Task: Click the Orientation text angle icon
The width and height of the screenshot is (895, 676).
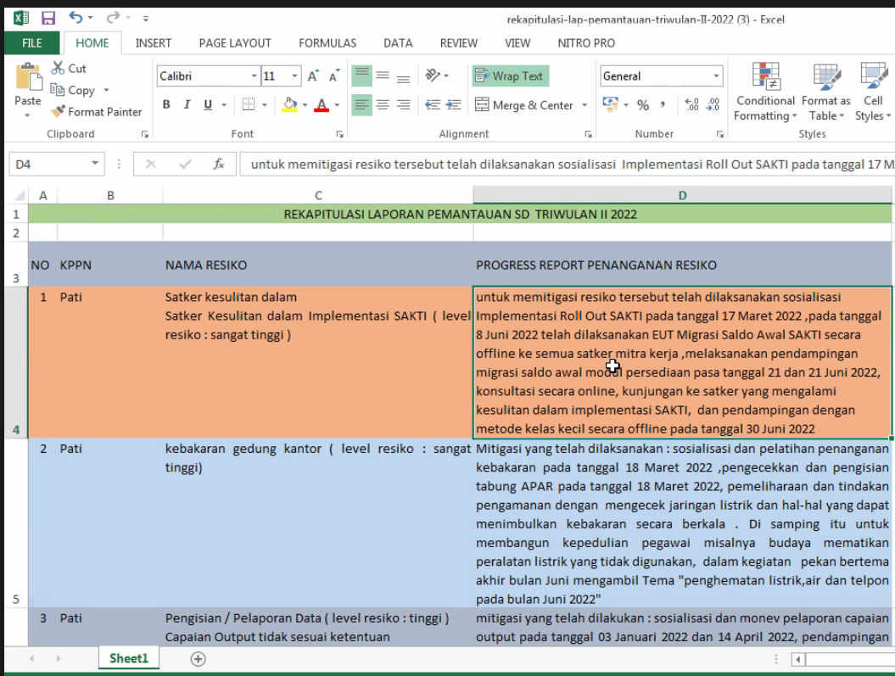Action: (434, 75)
